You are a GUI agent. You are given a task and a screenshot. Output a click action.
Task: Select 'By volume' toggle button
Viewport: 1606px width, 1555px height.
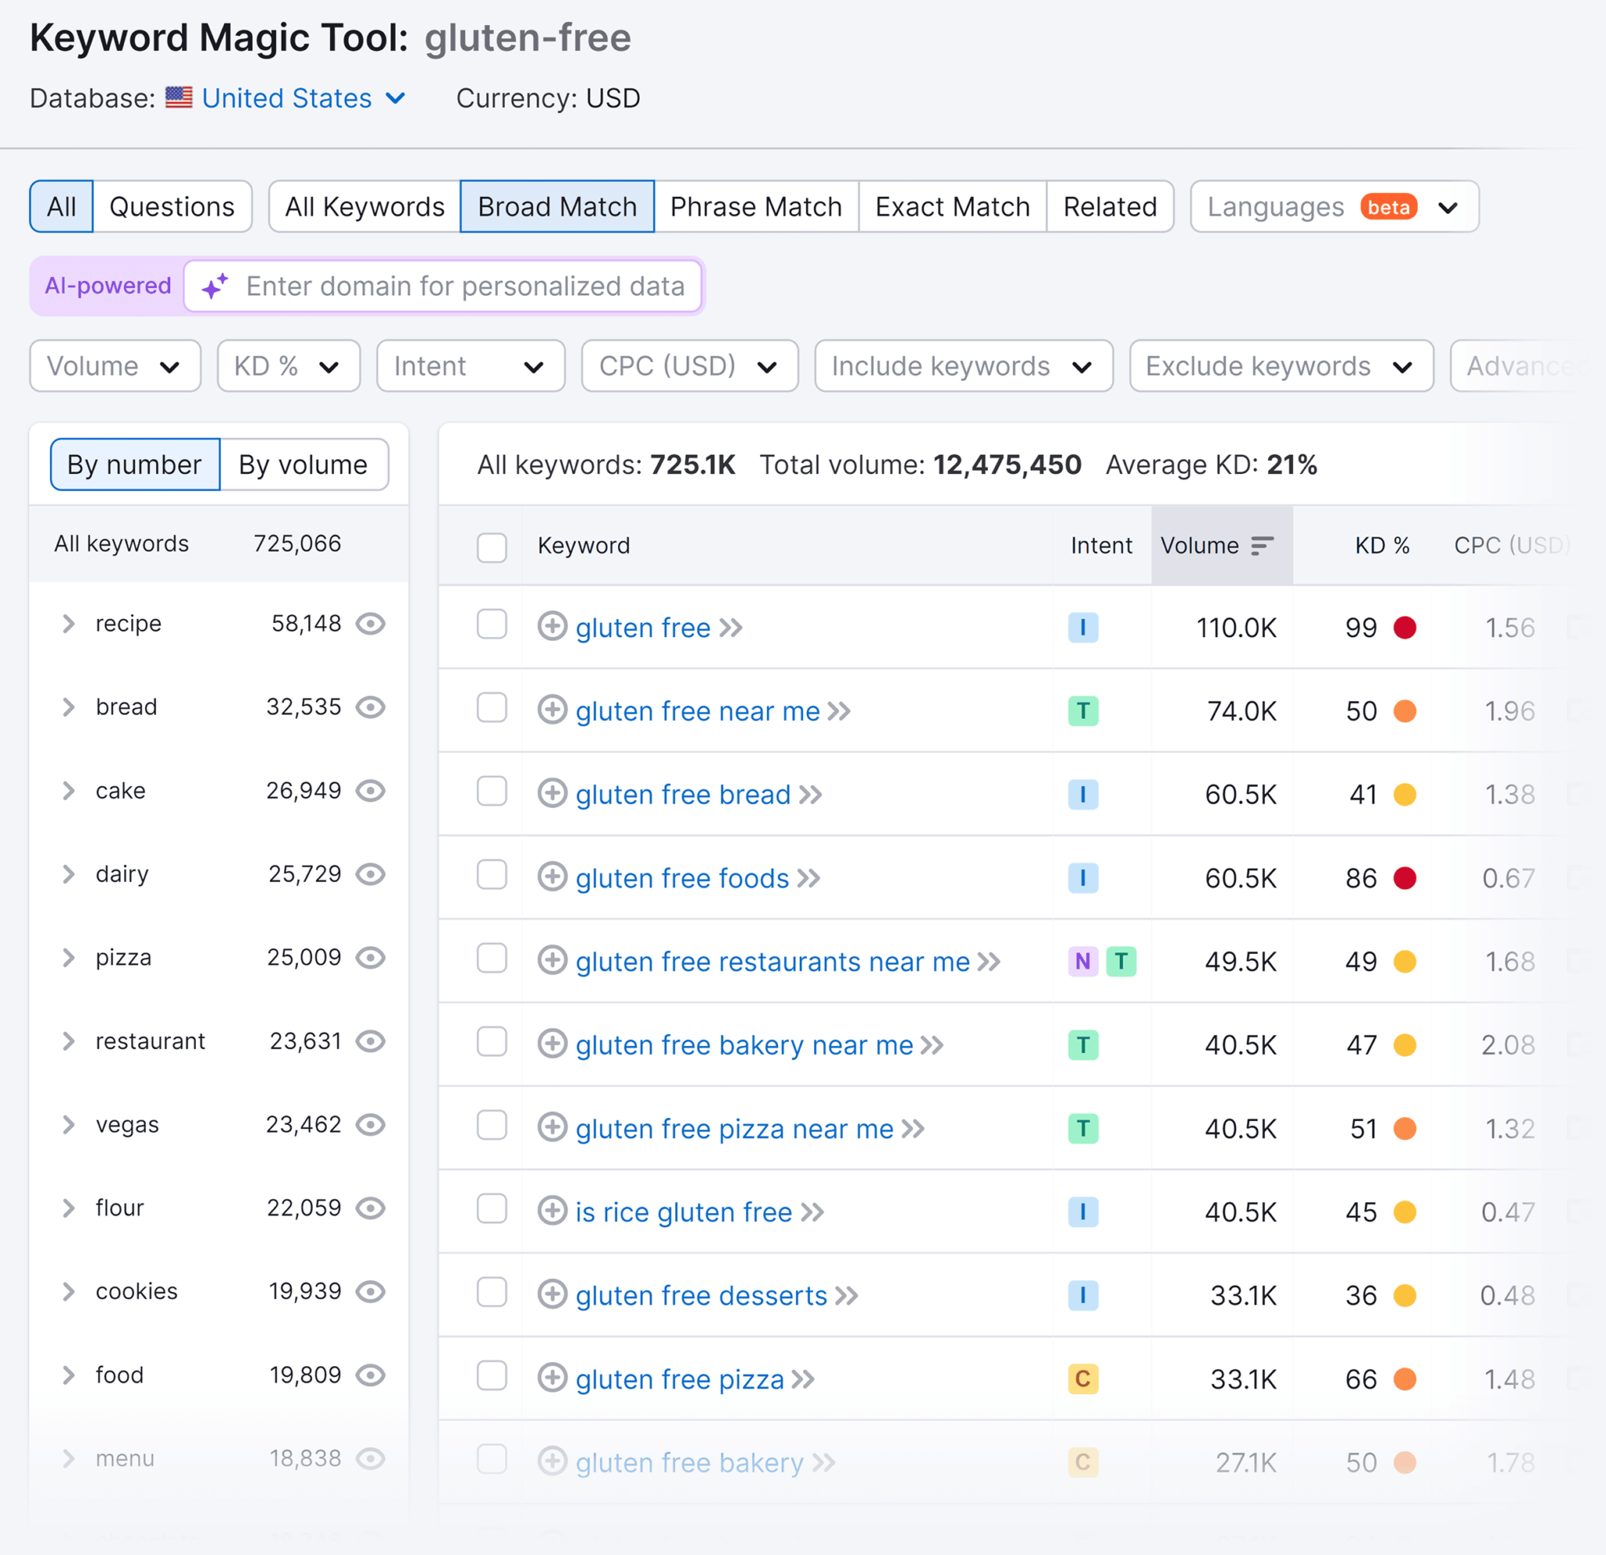click(x=303, y=464)
